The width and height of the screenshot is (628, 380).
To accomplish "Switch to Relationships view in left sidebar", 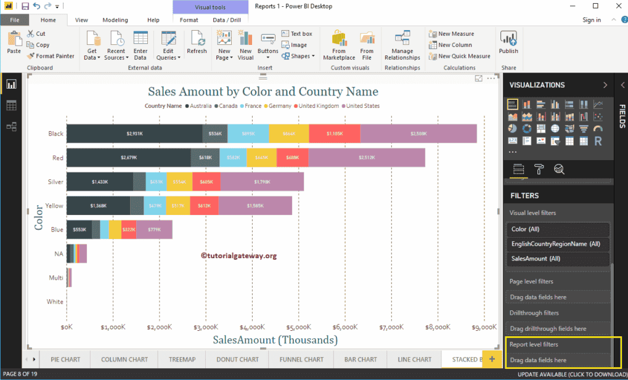I will tap(11, 126).
